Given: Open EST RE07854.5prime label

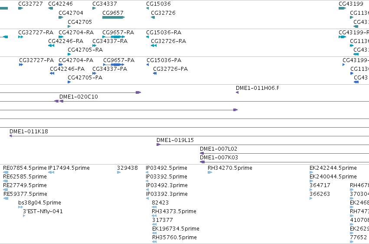Looking at the screenshot, I should click(25, 168).
